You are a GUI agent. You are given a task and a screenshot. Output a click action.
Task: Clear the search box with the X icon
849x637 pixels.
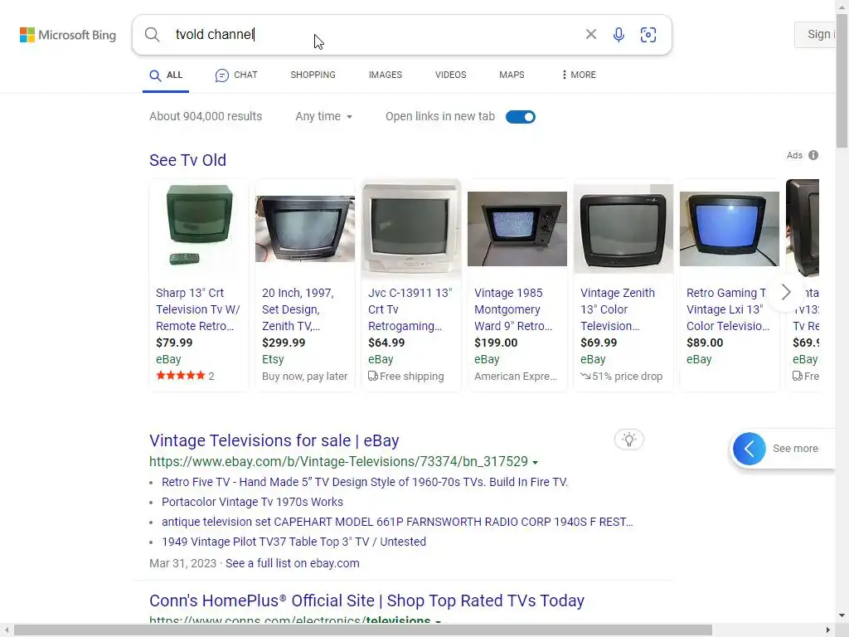[x=590, y=35]
